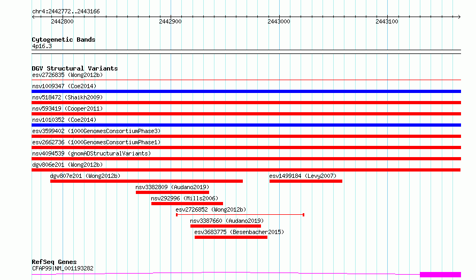The height and width of the screenshot is (280, 476).
Task: Click the Cytogenetic Bands track title
Action: (x=64, y=40)
